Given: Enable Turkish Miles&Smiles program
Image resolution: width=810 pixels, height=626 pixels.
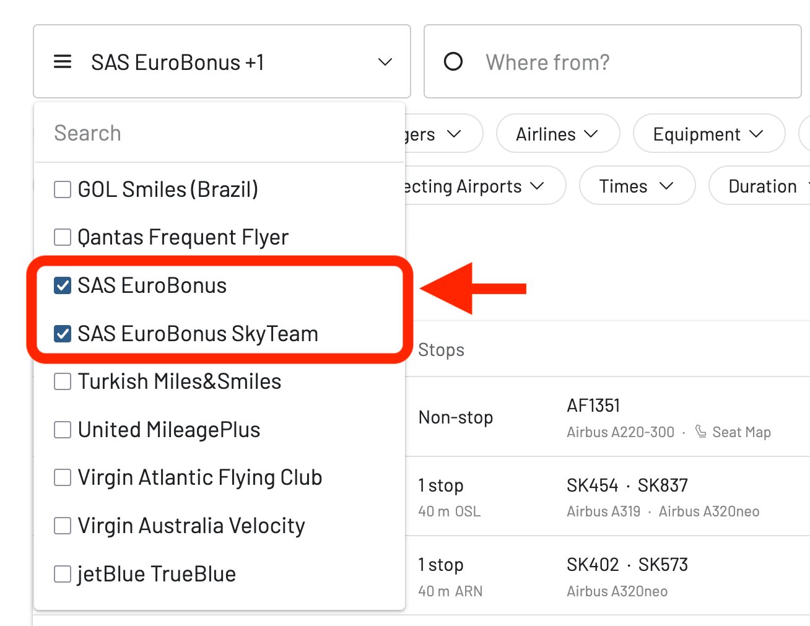Looking at the screenshot, I should point(62,381).
